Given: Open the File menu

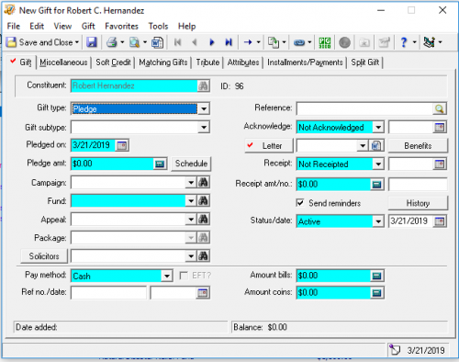Looking at the screenshot, I should coord(14,27).
